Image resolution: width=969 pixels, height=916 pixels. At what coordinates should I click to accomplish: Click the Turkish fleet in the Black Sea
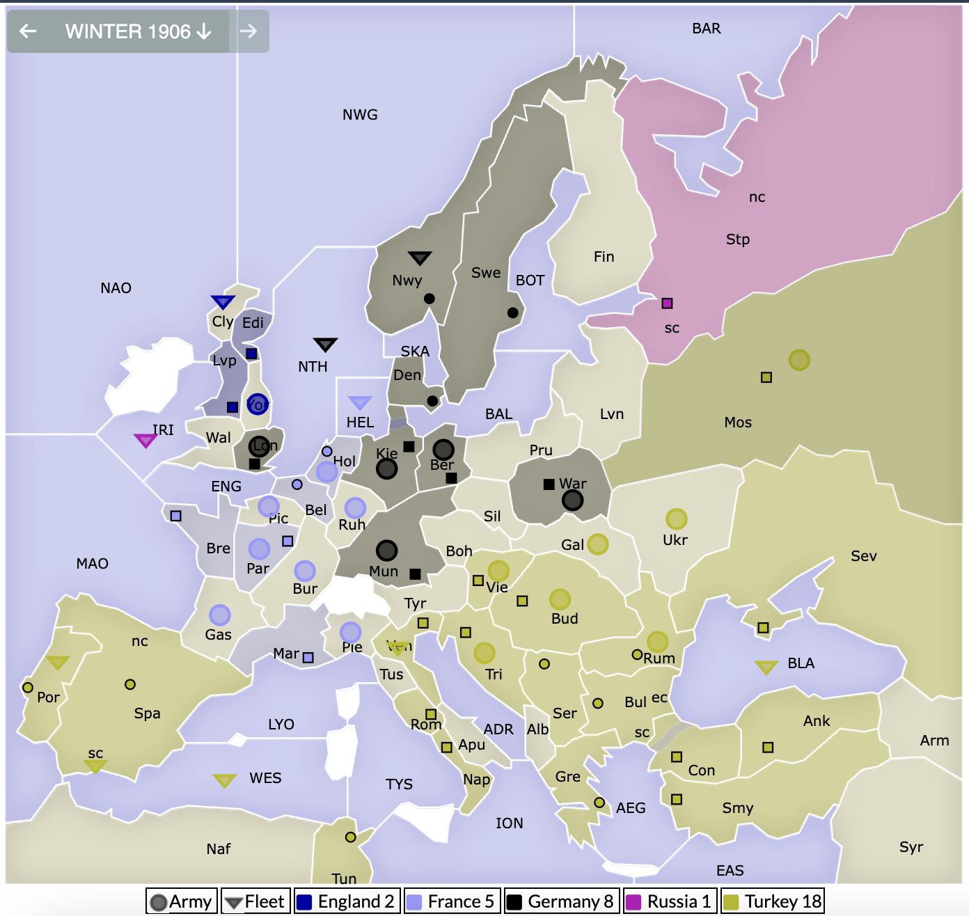766,666
